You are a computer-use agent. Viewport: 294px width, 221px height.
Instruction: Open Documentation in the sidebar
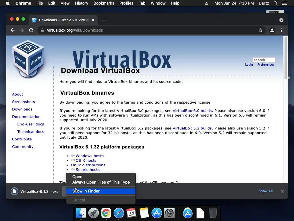(26, 117)
